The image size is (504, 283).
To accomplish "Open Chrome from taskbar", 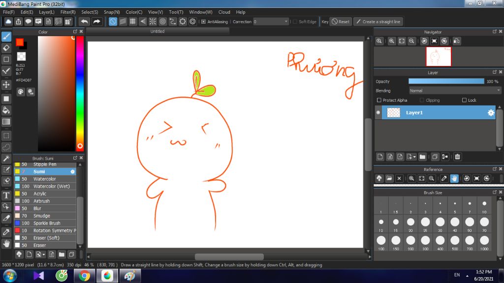I will [85, 276].
